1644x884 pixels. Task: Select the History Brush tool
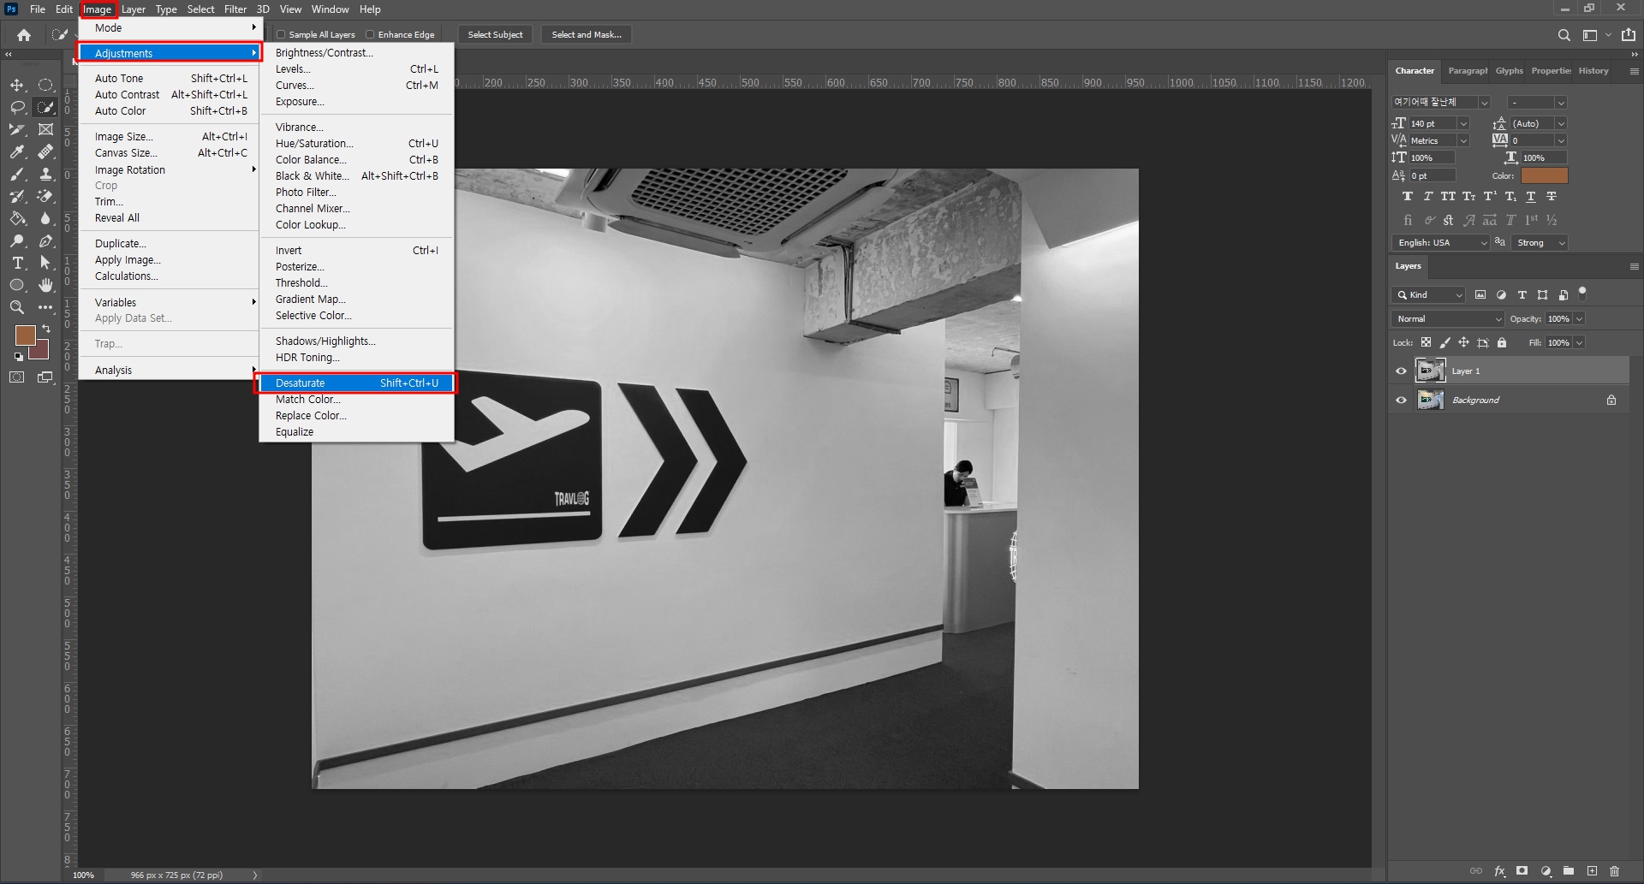17,196
